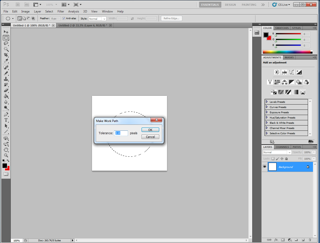320x243 pixels.
Task: Add a Gradient Map adjustment
Action: coord(295,92)
